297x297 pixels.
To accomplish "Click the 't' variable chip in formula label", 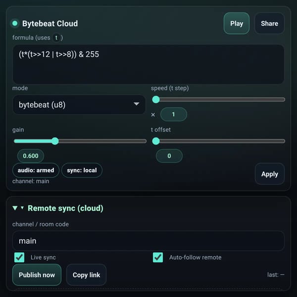I will point(56,38).
